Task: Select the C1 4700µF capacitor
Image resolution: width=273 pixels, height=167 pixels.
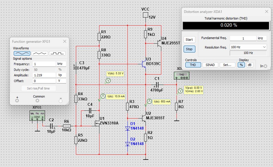Action: click(157, 85)
